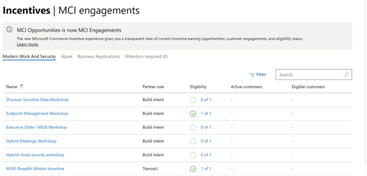Image resolution: width=367 pixels, height=176 pixels.
Task: Open M365 Breadth Motion Incentive engagement
Action: tap(35, 169)
